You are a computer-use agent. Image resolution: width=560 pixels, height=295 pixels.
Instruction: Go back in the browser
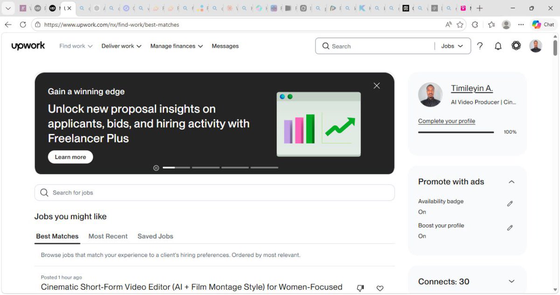click(8, 25)
